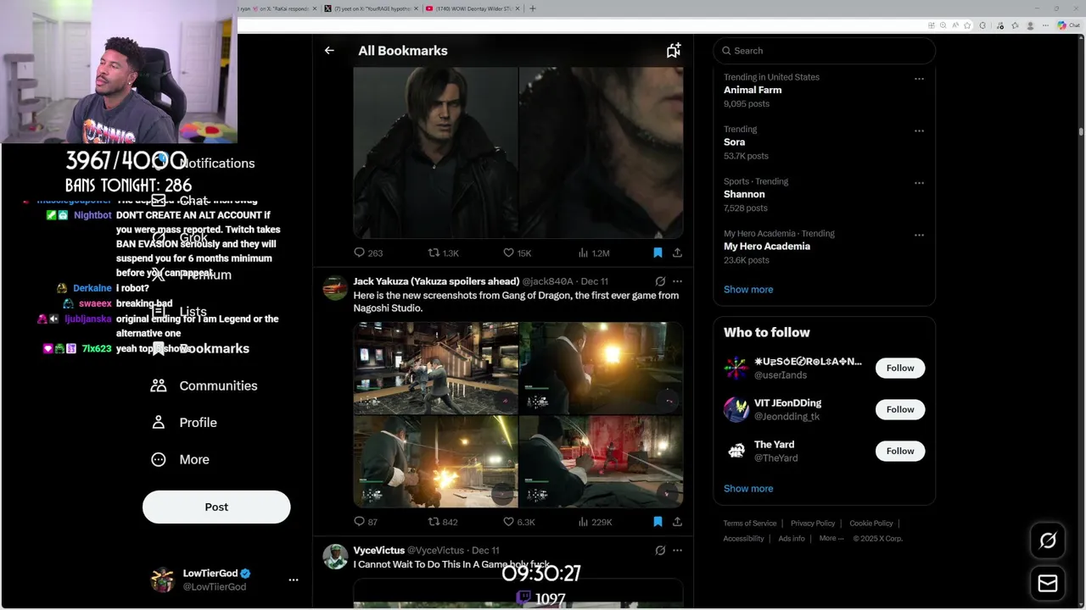Click VyceVictus's profile avatar
Screen dimensions: 1086x610
[335, 557]
